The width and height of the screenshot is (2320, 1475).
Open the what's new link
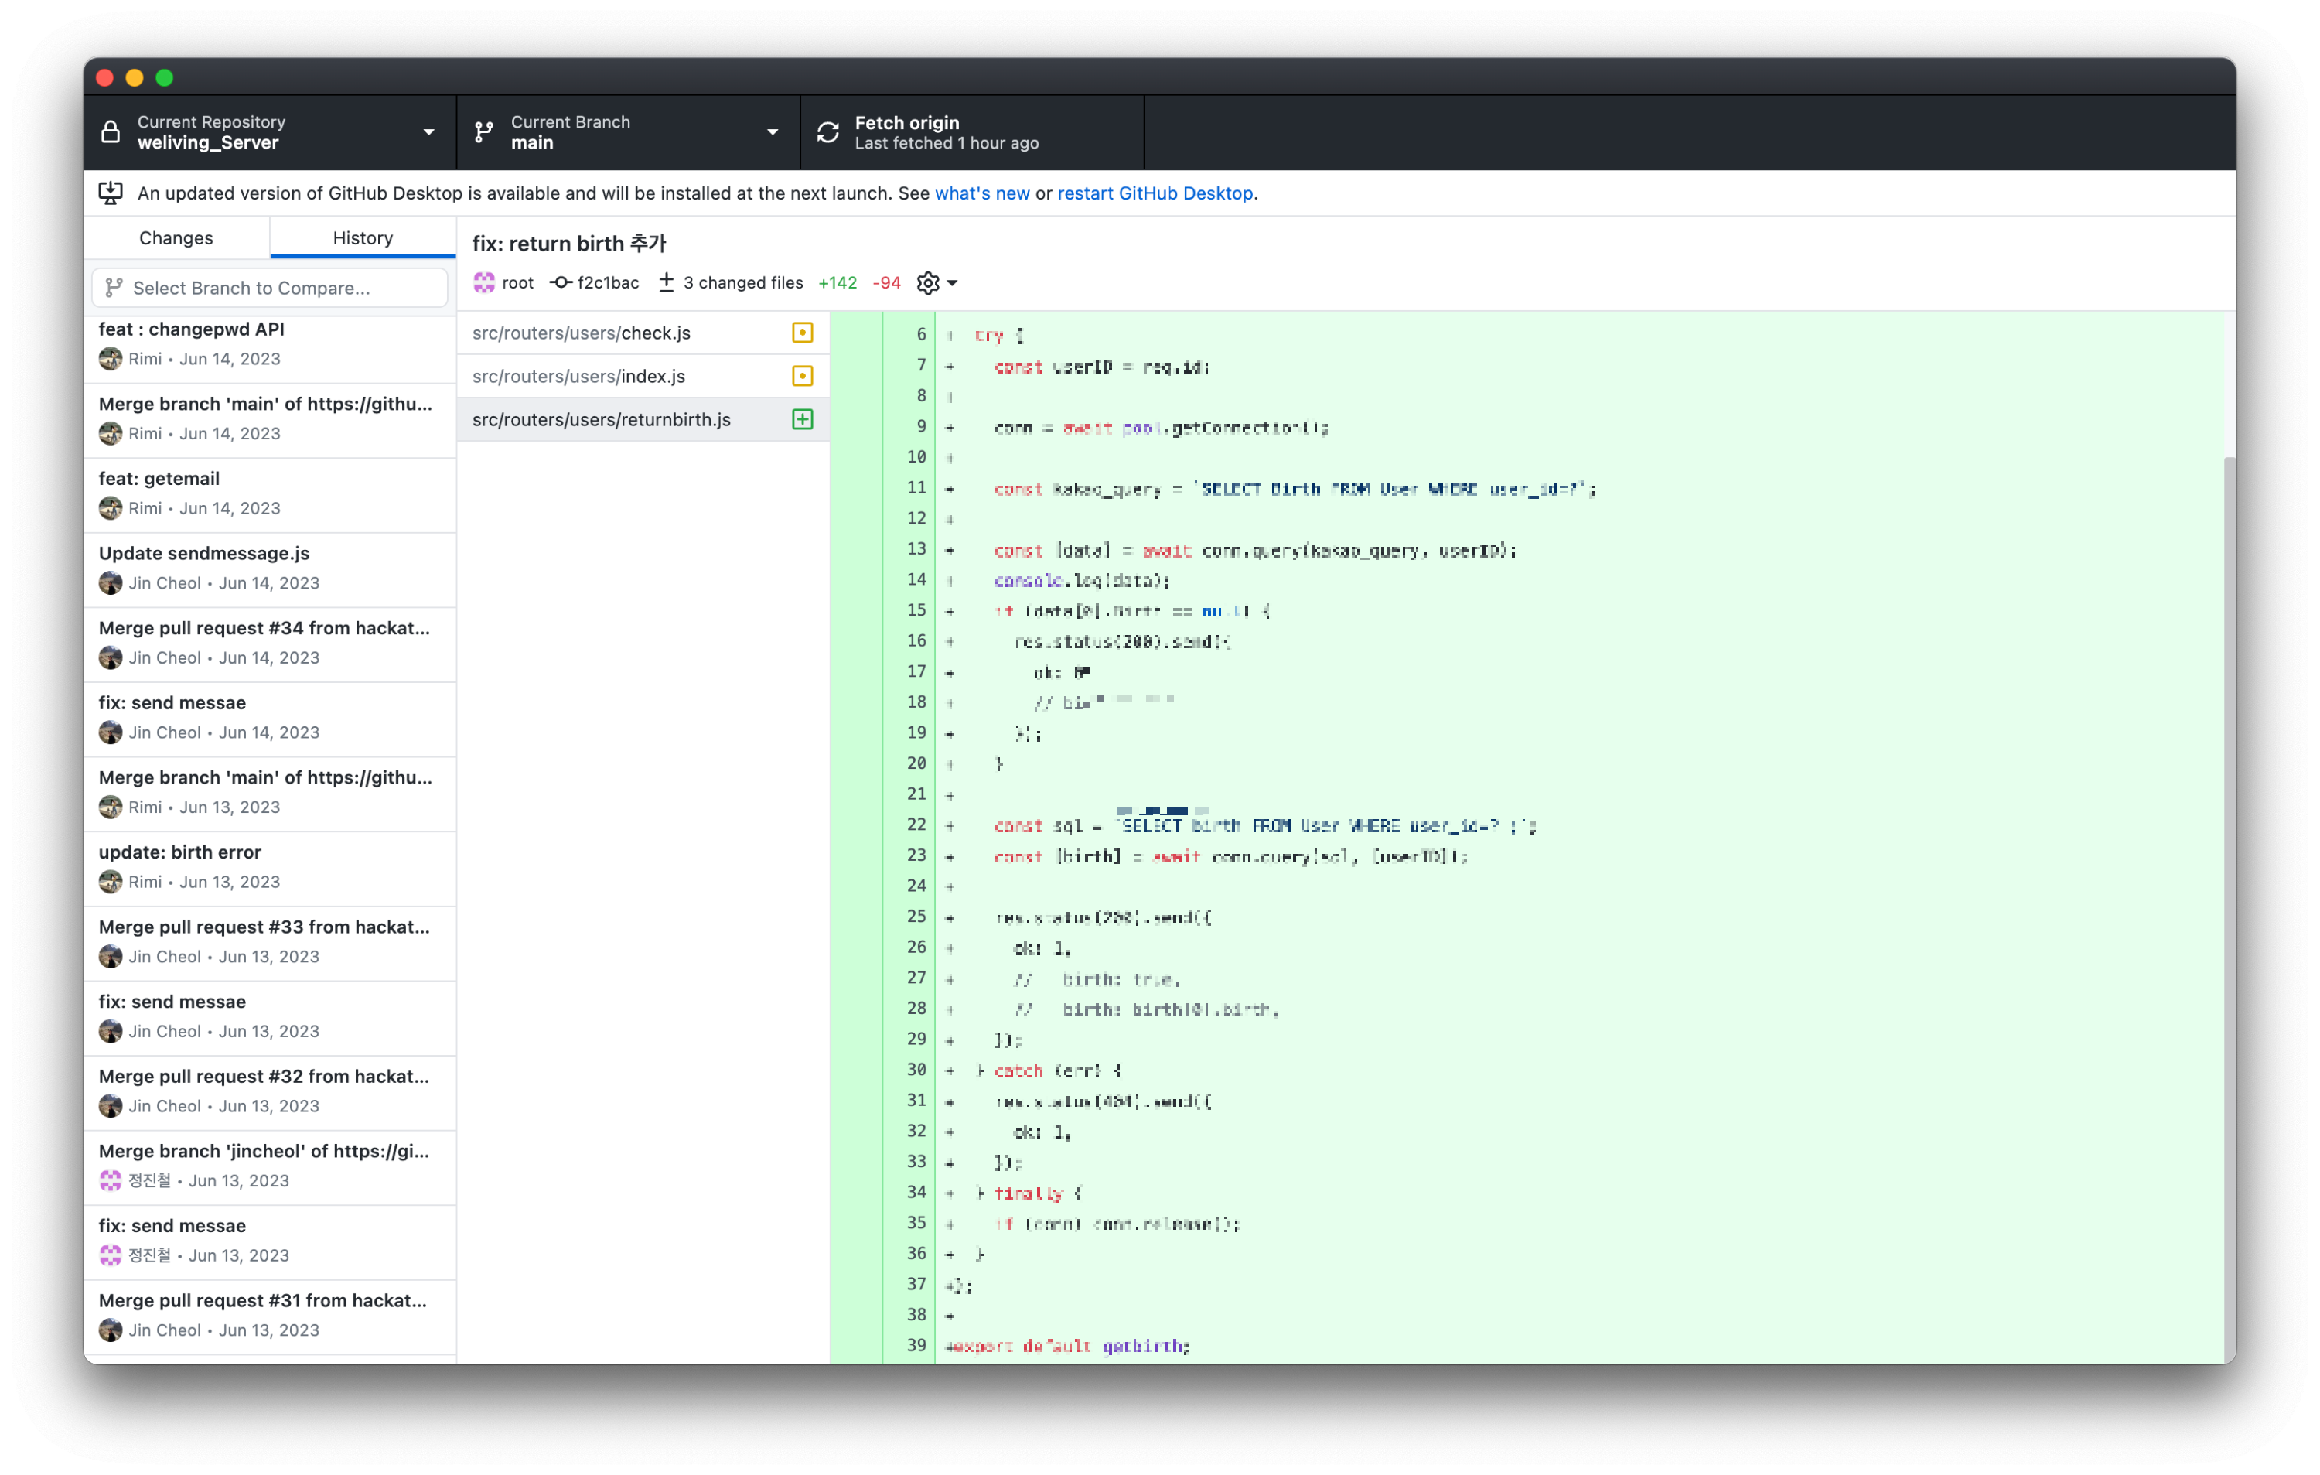982,193
